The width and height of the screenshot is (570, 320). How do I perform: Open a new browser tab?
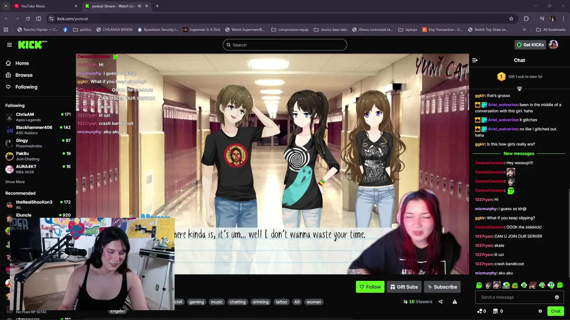point(157,6)
